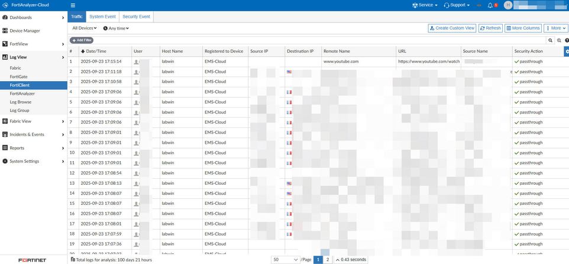Open column settings gear icon
The image size is (569, 264).
coord(567,51)
